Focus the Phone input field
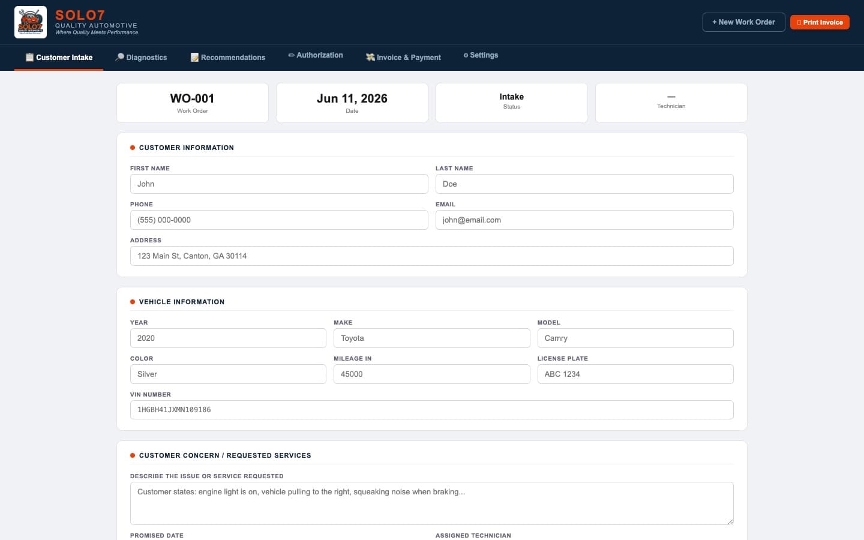This screenshot has height=540, width=864. pyautogui.click(x=279, y=220)
